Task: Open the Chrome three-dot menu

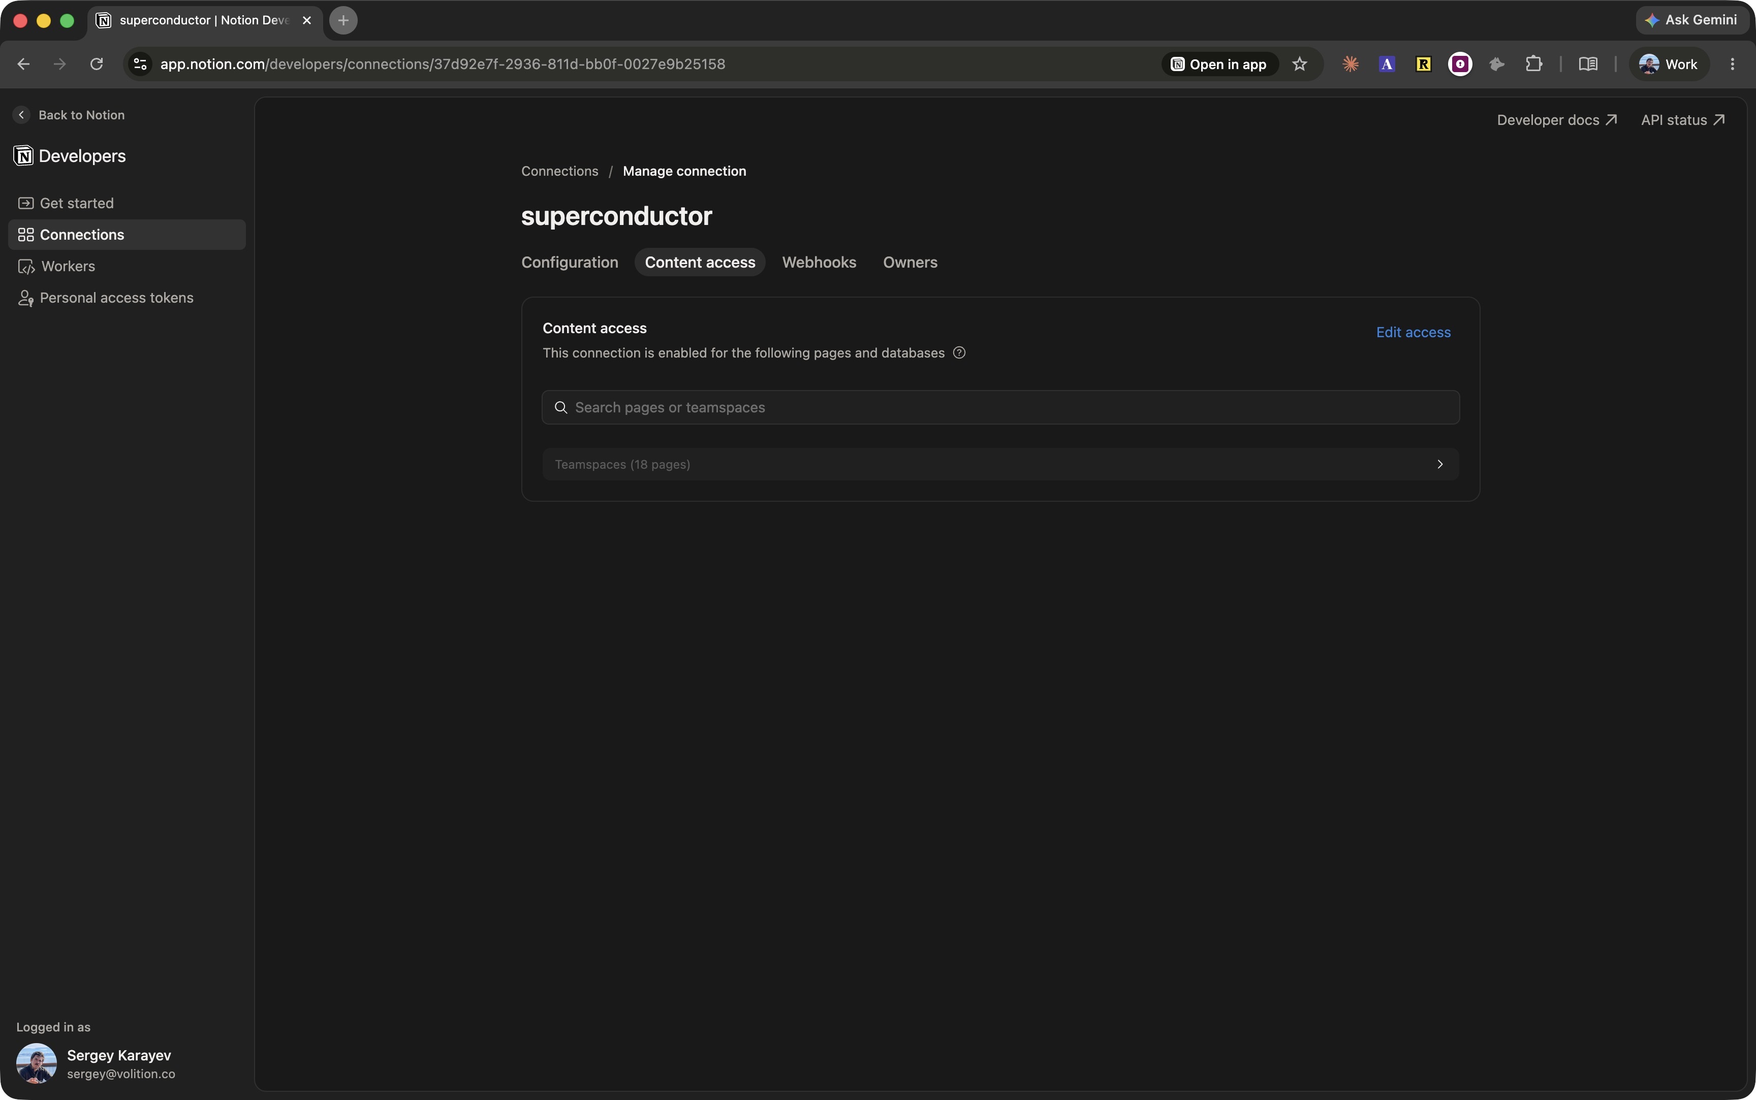Action: (x=1733, y=64)
